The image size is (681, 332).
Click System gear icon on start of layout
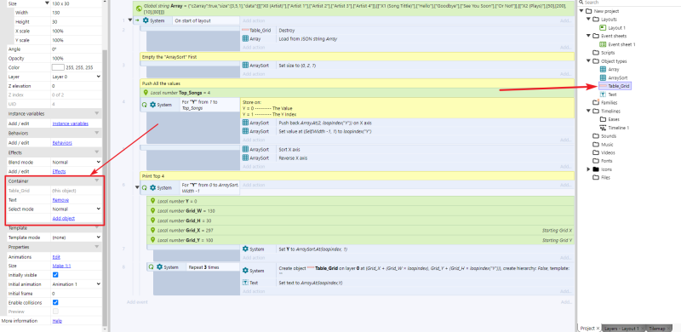pyautogui.click(x=146, y=20)
